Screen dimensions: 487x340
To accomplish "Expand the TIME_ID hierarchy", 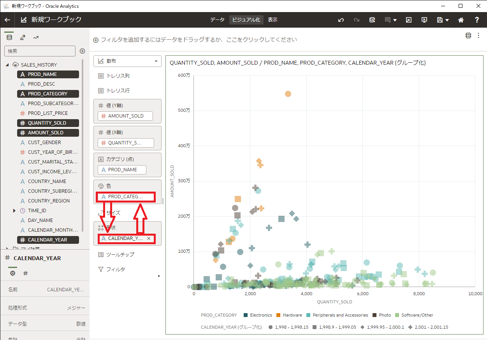I will click(14, 211).
